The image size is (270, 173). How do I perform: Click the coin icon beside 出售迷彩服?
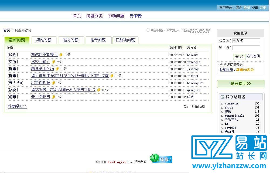pos(53,83)
